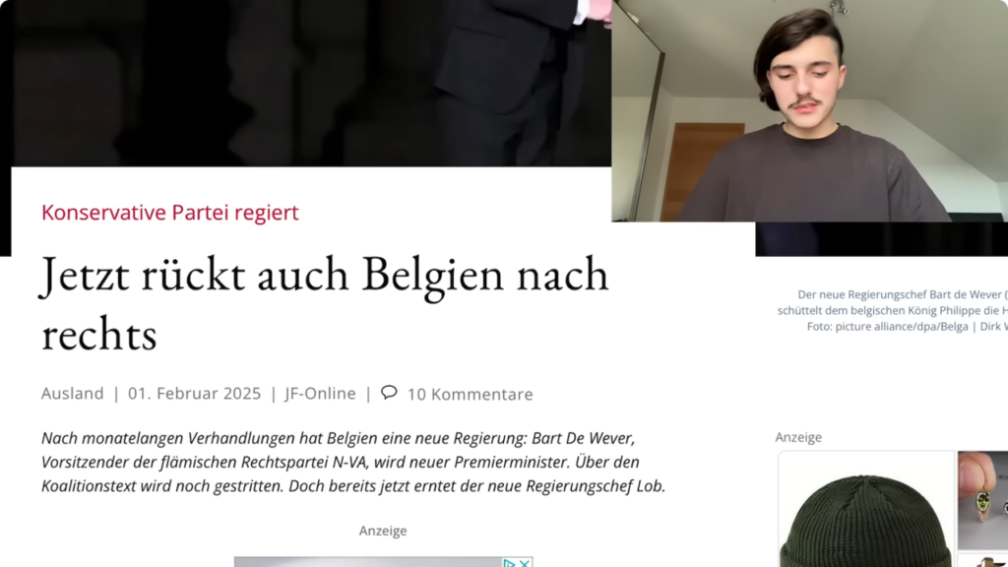Click the gray banner ad below the intro
Image resolution: width=1008 pixels, height=567 pixels.
point(383,562)
